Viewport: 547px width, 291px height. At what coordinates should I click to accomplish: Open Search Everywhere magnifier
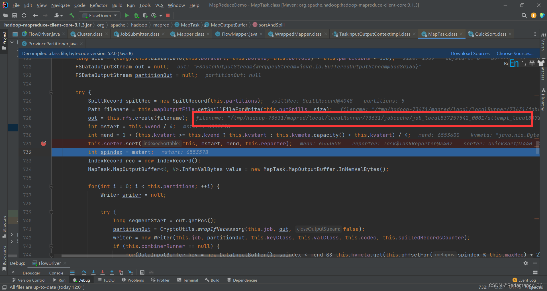524,15
